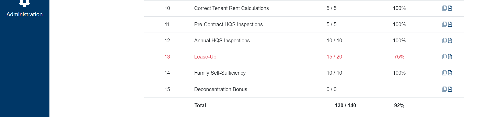This screenshot has height=117, width=484.
Task: Click the Annual HQS Inspections label
Action: click(x=222, y=41)
